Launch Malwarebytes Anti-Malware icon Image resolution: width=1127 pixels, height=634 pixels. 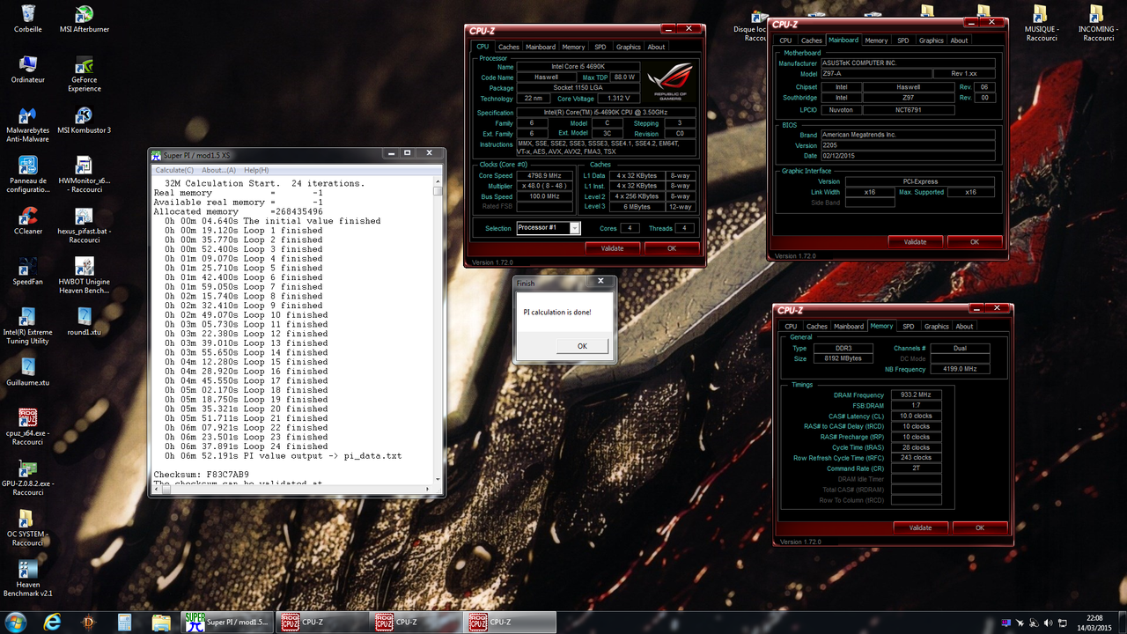click(27, 124)
